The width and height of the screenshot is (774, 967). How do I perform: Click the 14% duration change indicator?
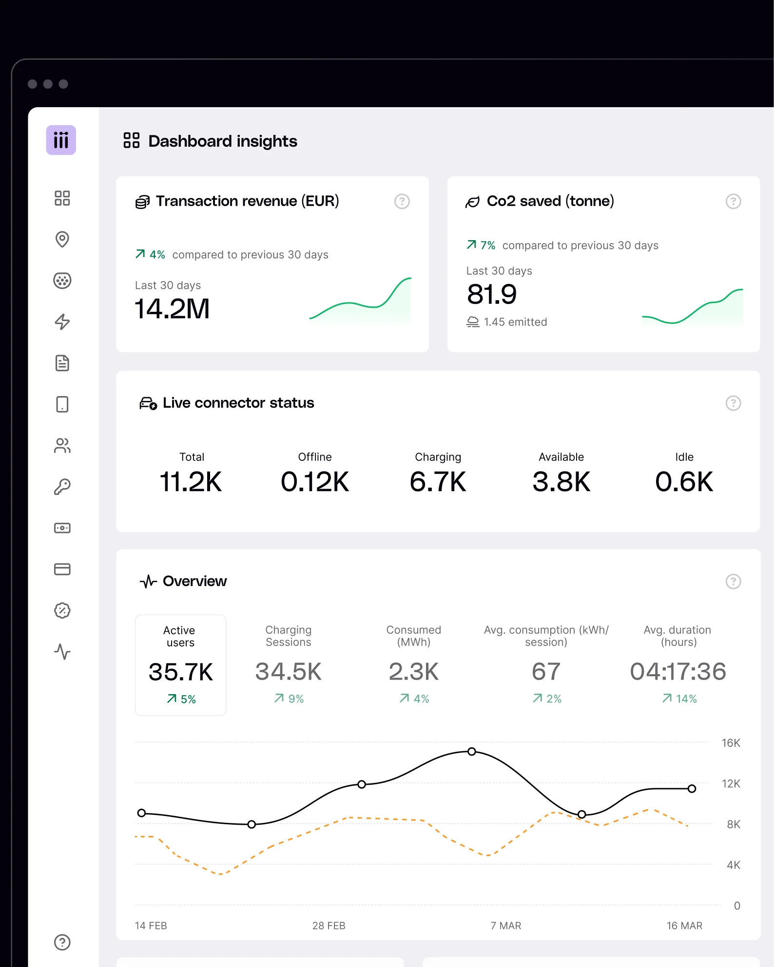679,699
